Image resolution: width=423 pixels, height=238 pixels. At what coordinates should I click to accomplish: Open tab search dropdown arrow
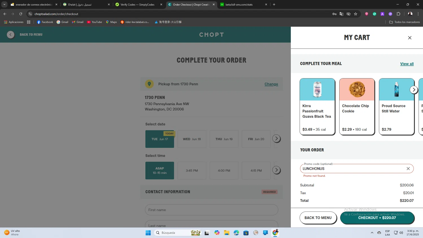pyautogui.click(x=4, y=5)
